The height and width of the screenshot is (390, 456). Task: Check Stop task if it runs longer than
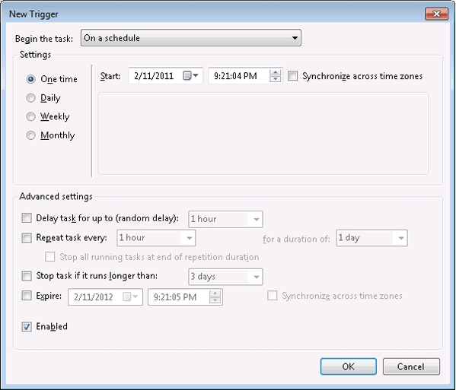pos(27,275)
